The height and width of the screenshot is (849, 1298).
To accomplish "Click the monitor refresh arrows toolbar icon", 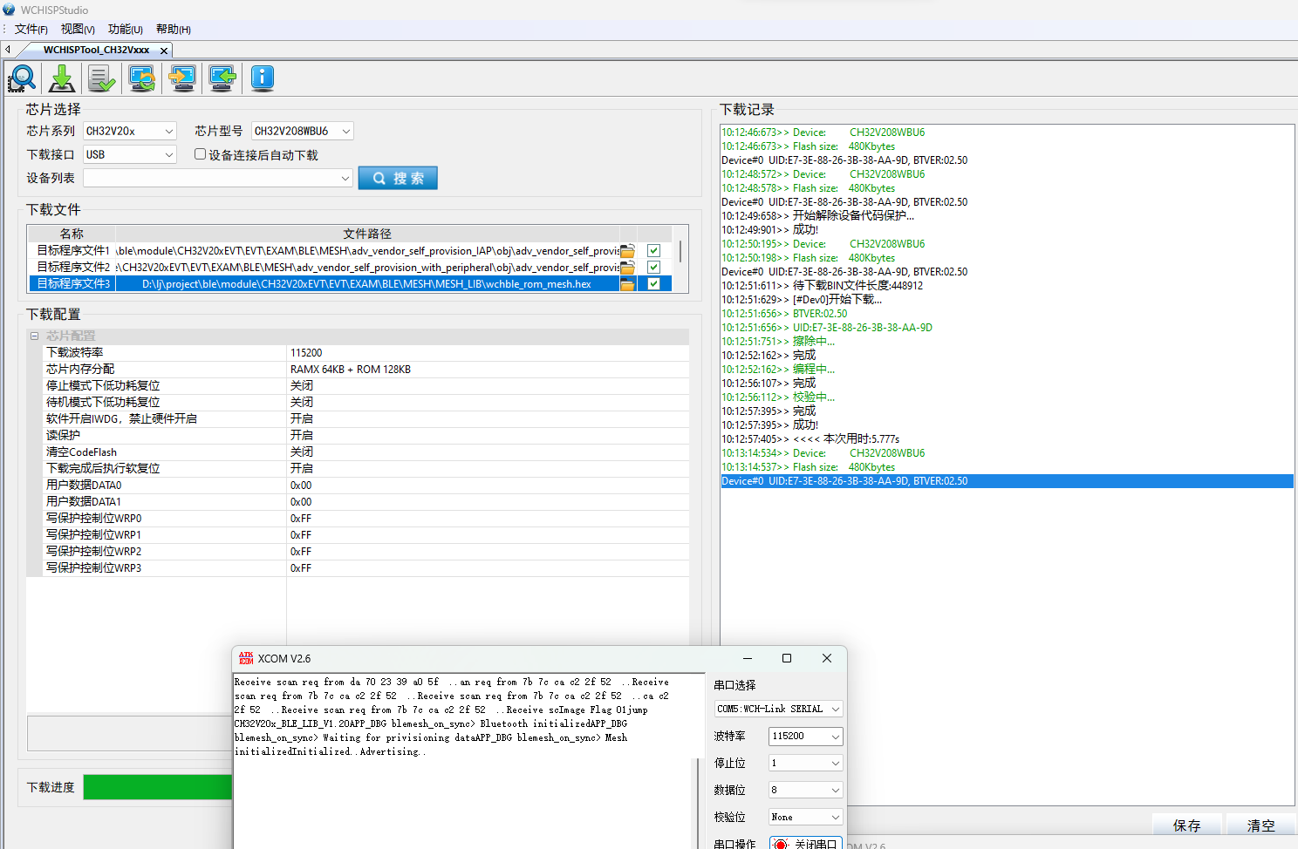I will (142, 78).
